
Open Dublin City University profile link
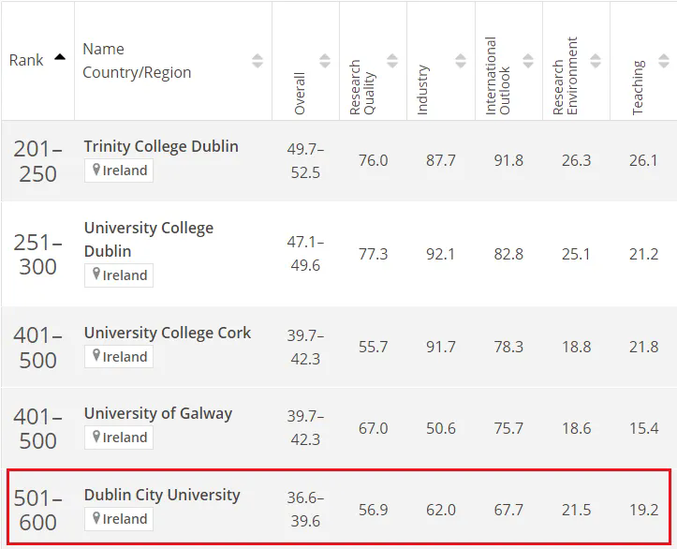coord(162,495)
